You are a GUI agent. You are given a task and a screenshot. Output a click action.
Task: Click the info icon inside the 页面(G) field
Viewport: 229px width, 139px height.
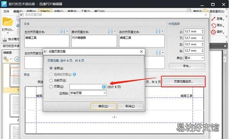click(x=103, y=87)
